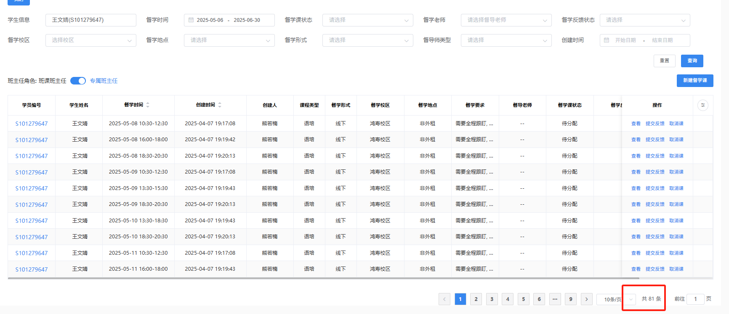Select page 3 in pagination
Screen dimensions: 729x314
click(492, 299)
